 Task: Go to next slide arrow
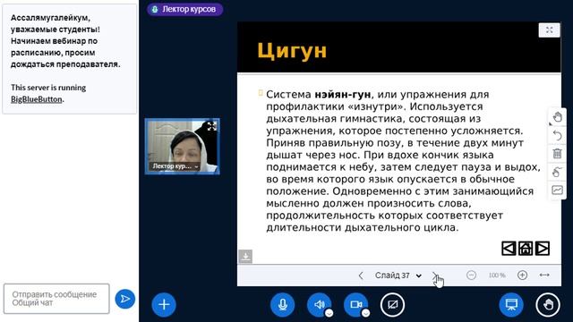tap(435, 275)
